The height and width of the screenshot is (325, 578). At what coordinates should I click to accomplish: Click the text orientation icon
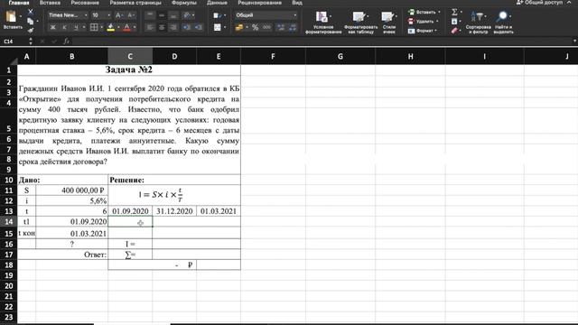click(x=187, y=15)
